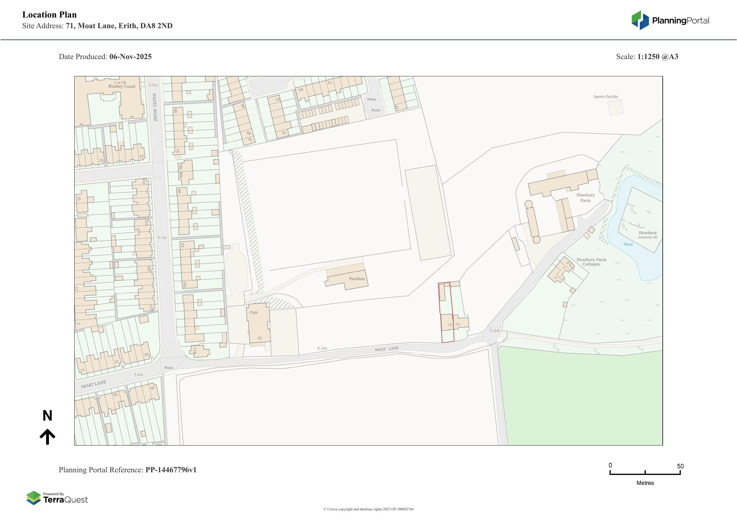Select the Date Produced 06-Nov-2025 text
This screenshot has width=737, height=521.
[x=105, y=56]
